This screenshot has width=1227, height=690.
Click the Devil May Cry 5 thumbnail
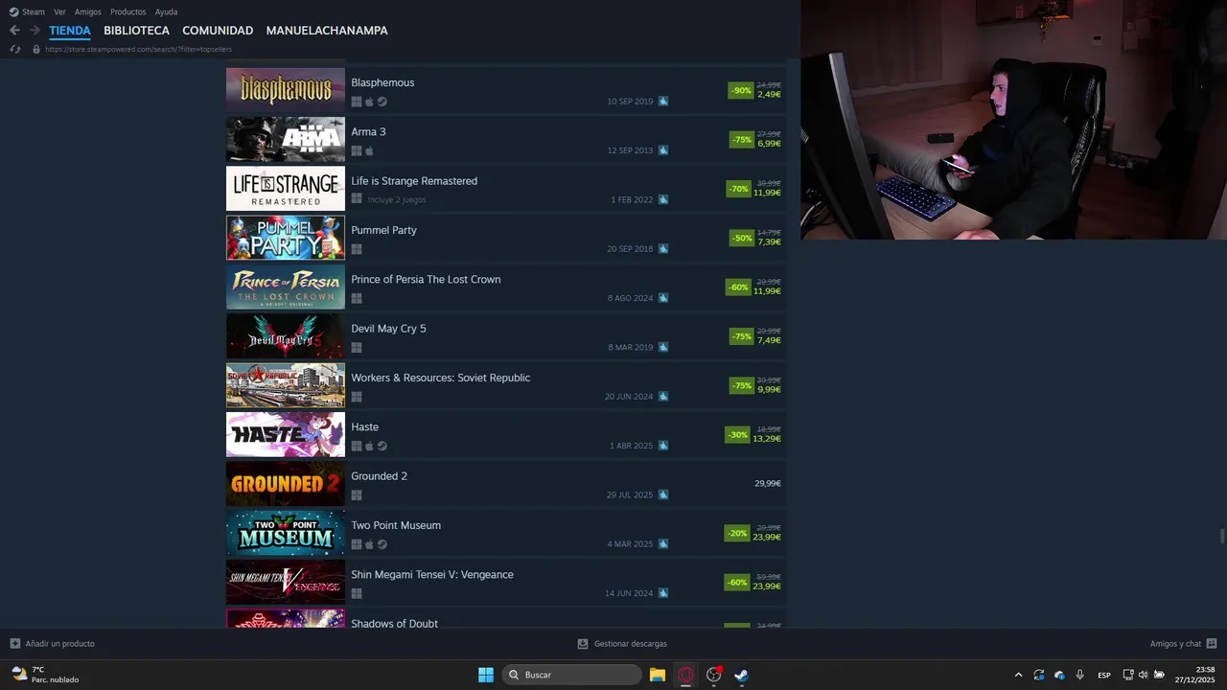[x=286, y=336]
